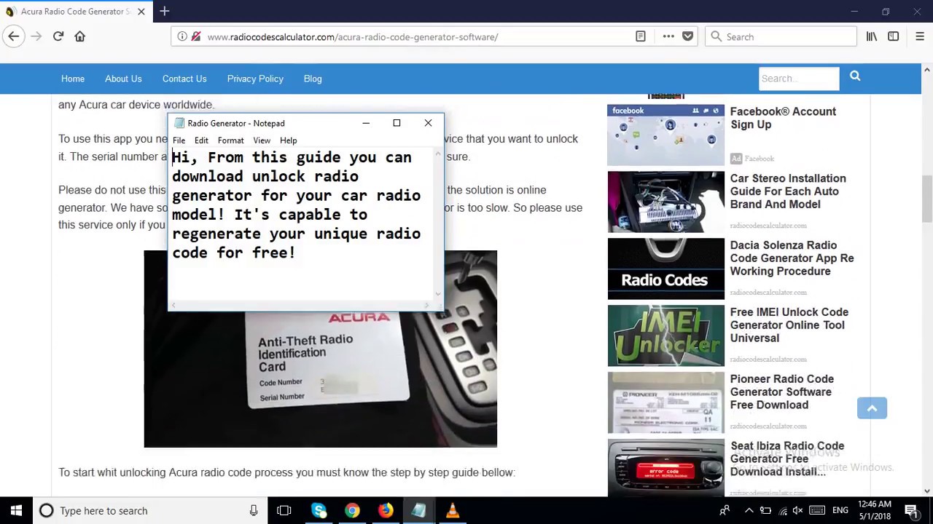
Task: Go back with the browser back arrow
Action: point(13,36)
